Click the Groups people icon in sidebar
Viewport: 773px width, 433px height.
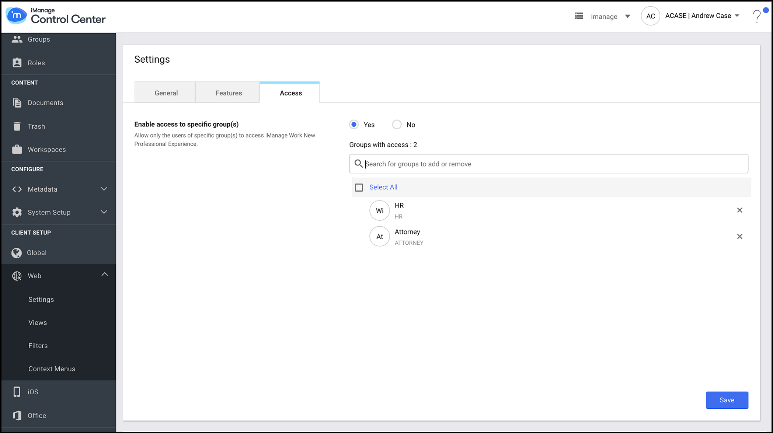(17, 39)
